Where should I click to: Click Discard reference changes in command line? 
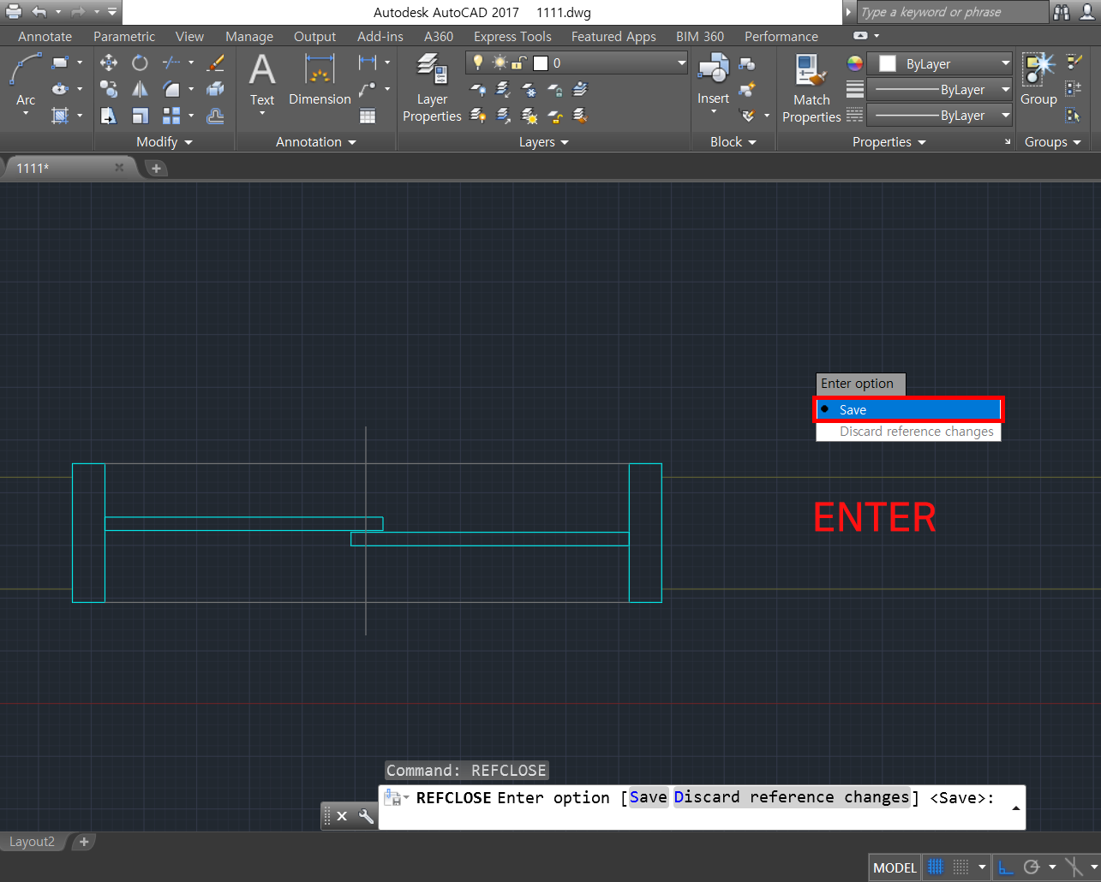[792, 797]
